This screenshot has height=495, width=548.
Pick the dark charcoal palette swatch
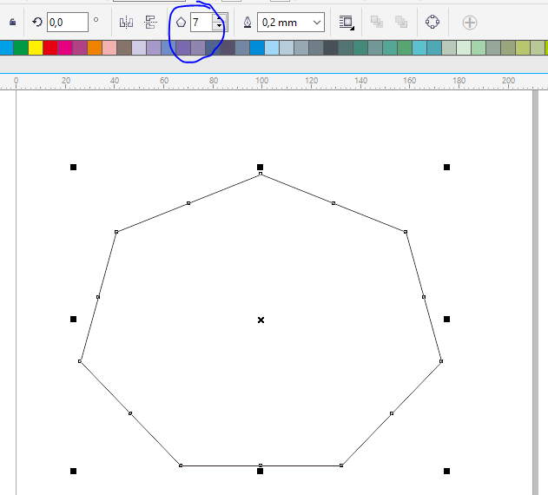point(331,48)
